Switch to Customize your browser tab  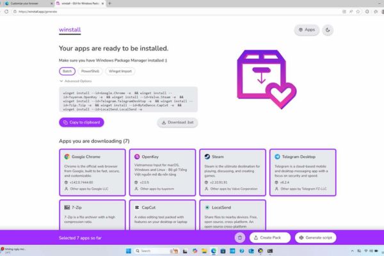pos(26,3)
